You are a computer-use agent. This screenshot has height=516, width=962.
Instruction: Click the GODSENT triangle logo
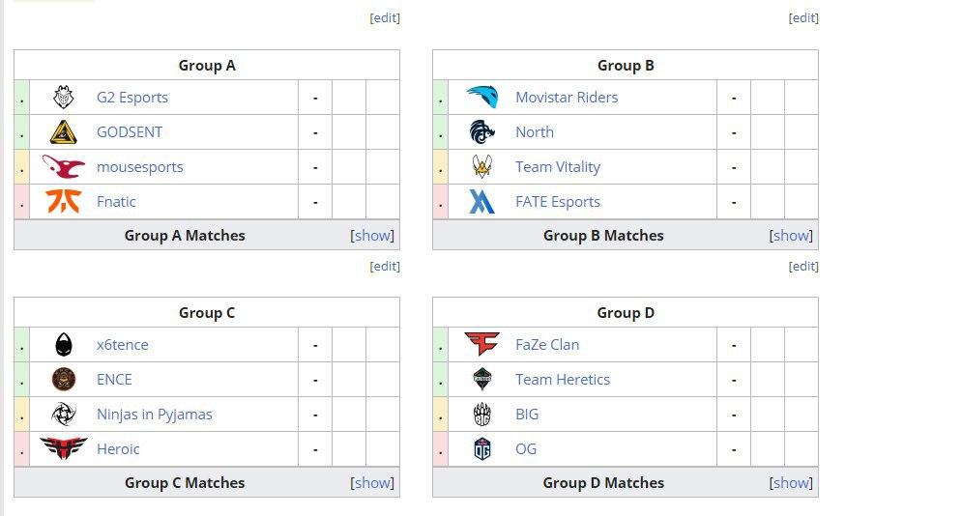pyautogui.click(x=63, y=131)
